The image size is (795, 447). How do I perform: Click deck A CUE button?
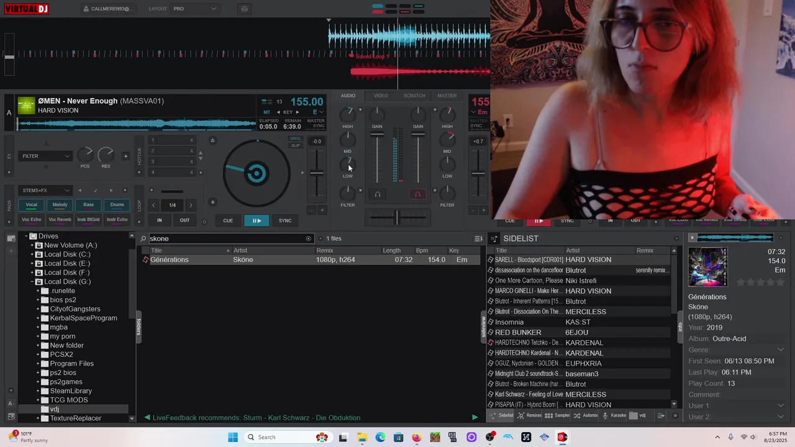(228, 220)
